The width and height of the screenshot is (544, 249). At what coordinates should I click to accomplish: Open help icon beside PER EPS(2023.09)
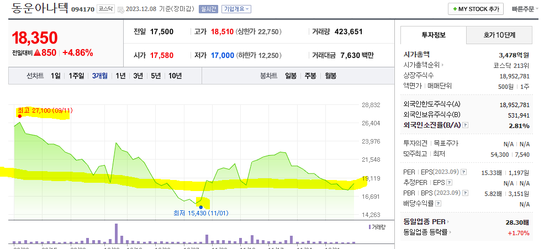(x=463, y=172)
